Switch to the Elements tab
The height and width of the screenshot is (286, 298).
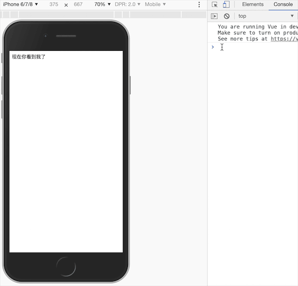253,4
